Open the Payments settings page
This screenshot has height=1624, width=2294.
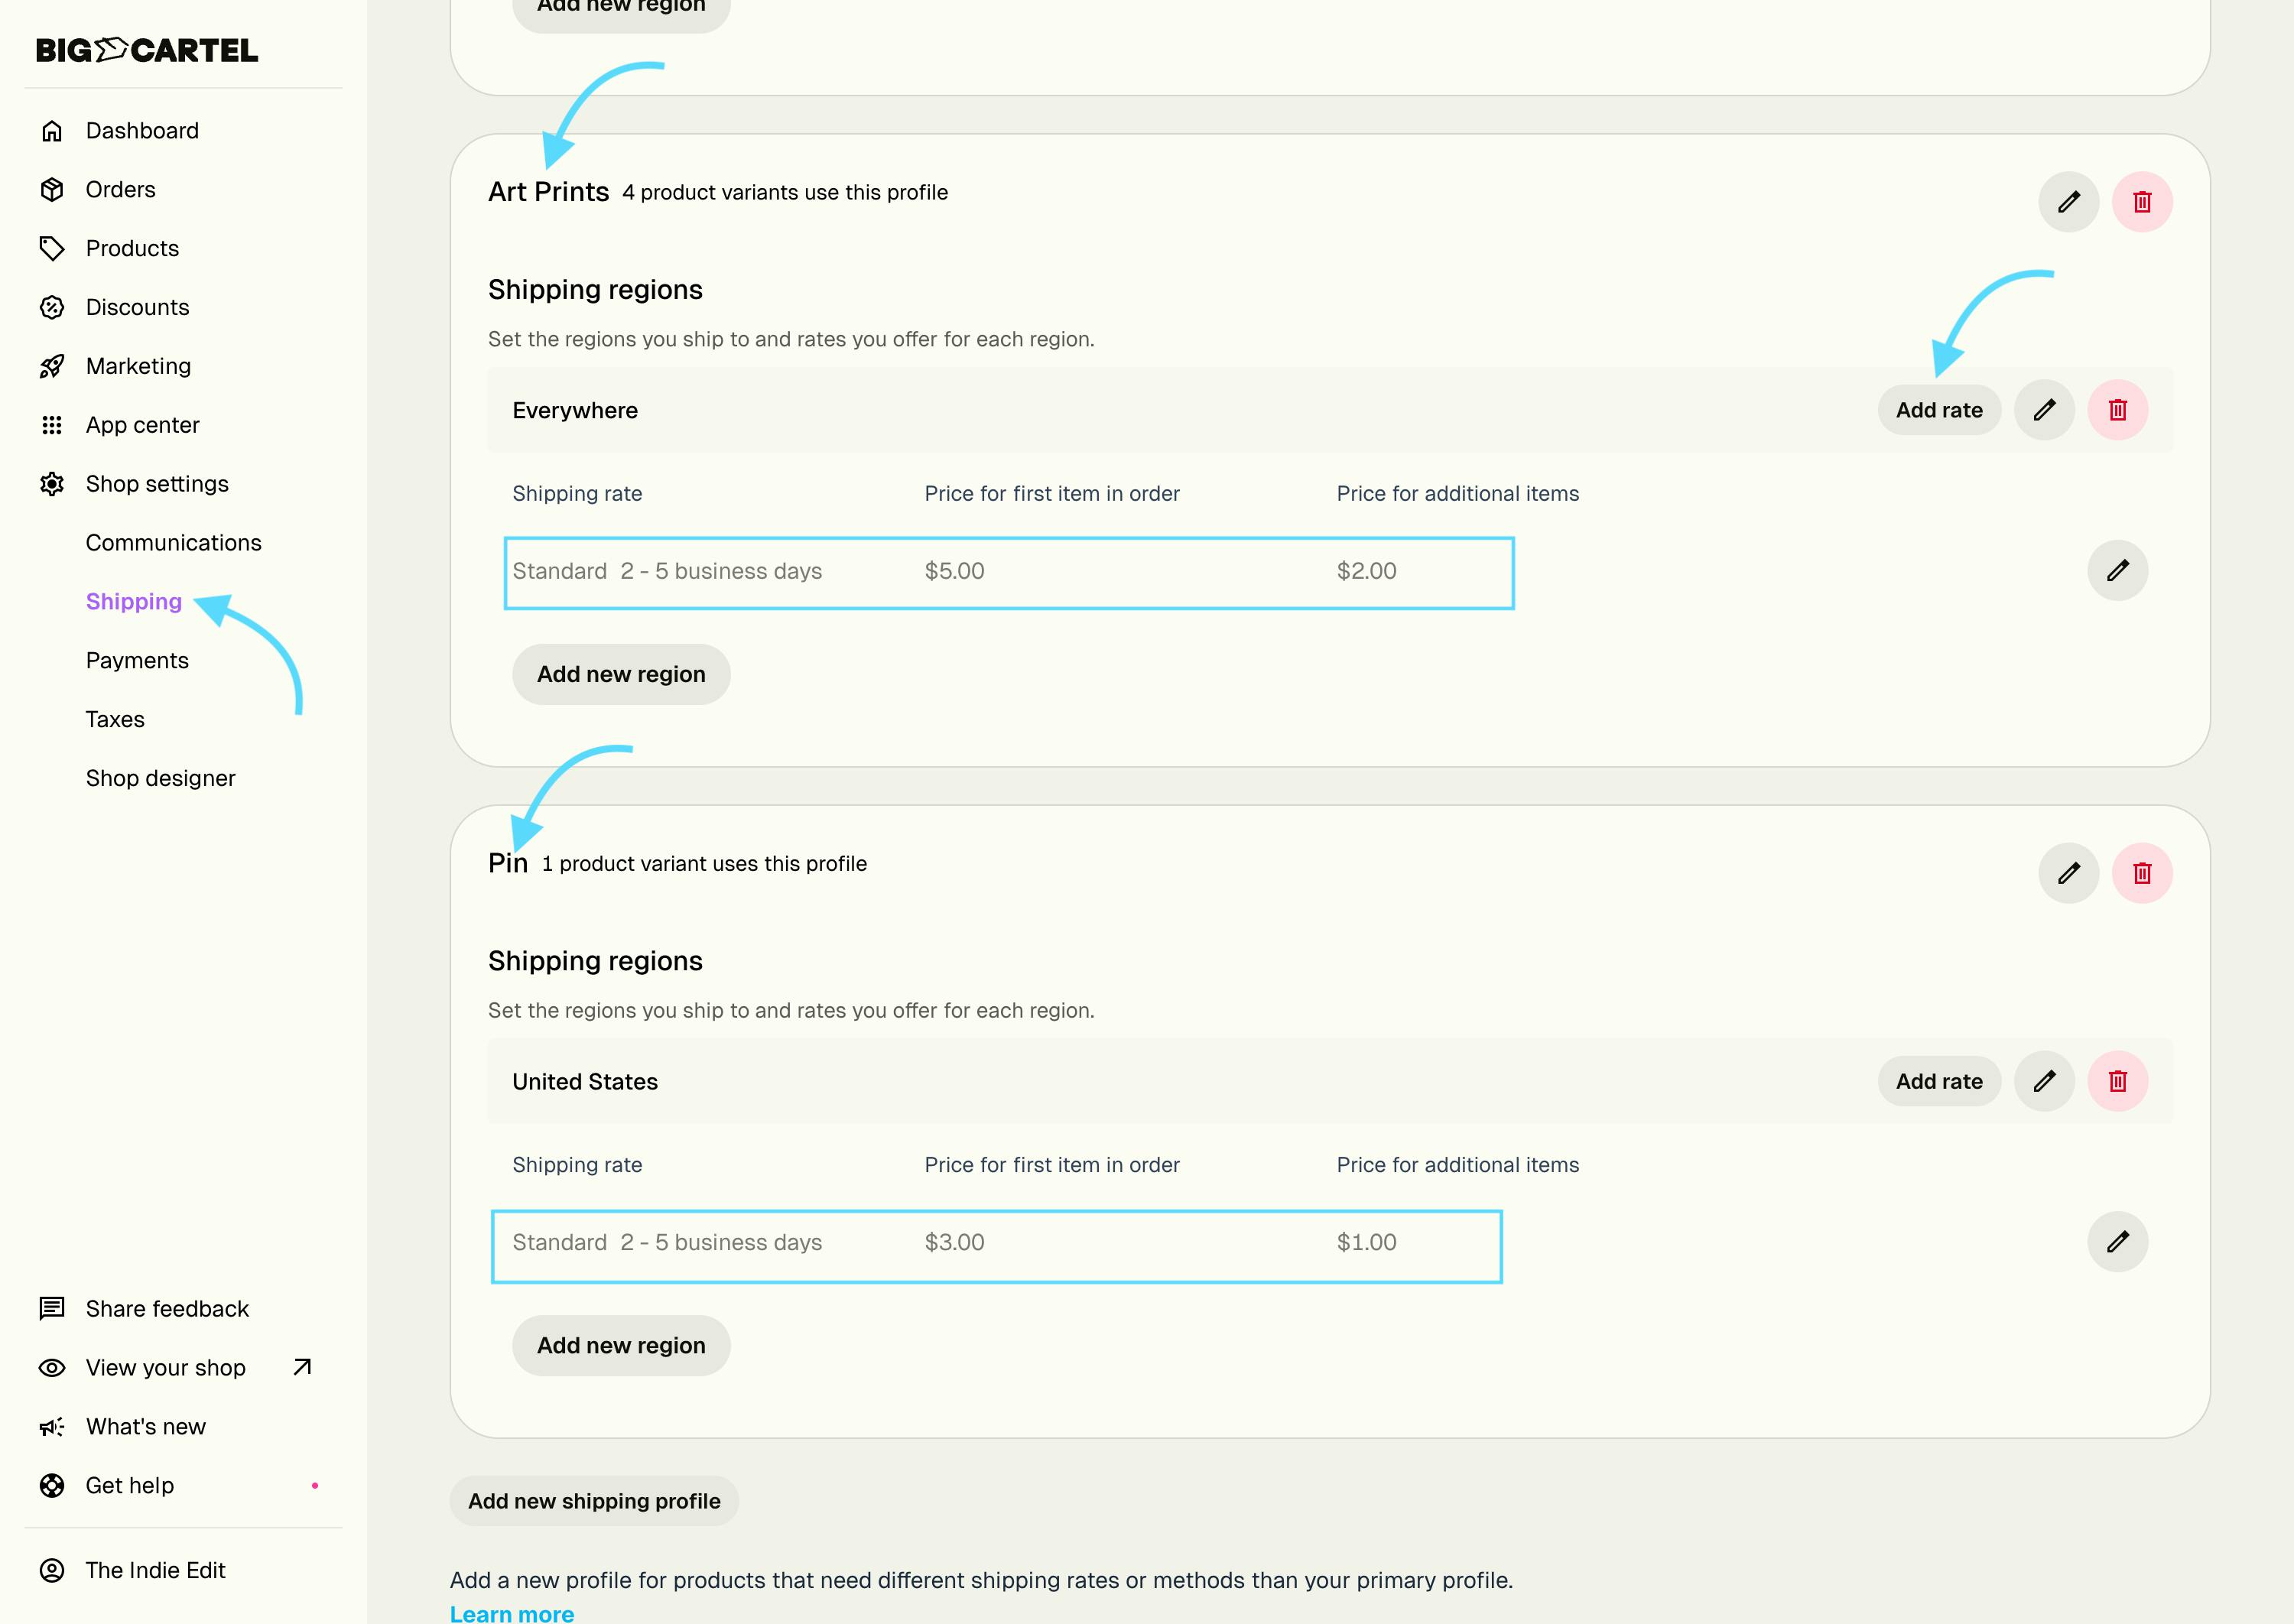click(x=137, y=660)
